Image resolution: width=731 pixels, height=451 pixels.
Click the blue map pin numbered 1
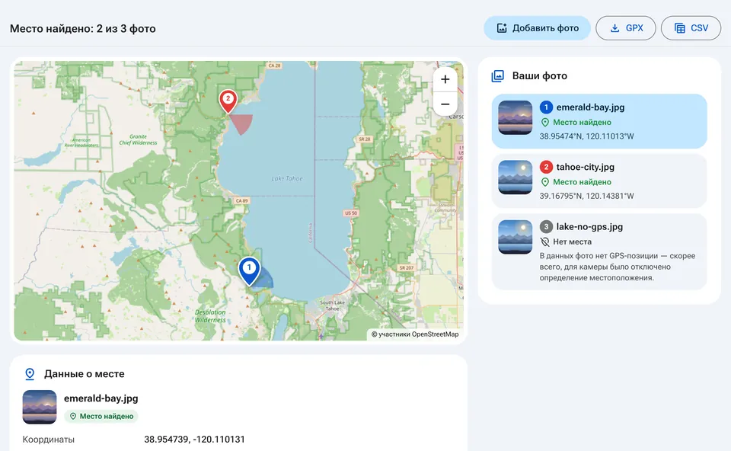tap(249, 270)
